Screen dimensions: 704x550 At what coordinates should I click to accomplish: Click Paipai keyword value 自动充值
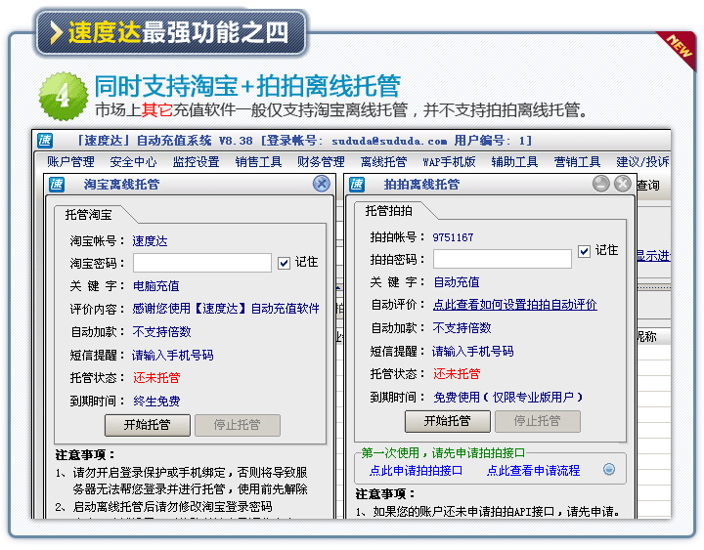coord(457,282)
